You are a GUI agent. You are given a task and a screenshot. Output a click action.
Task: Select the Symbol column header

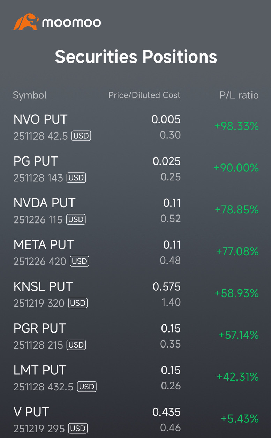point(30,95)
